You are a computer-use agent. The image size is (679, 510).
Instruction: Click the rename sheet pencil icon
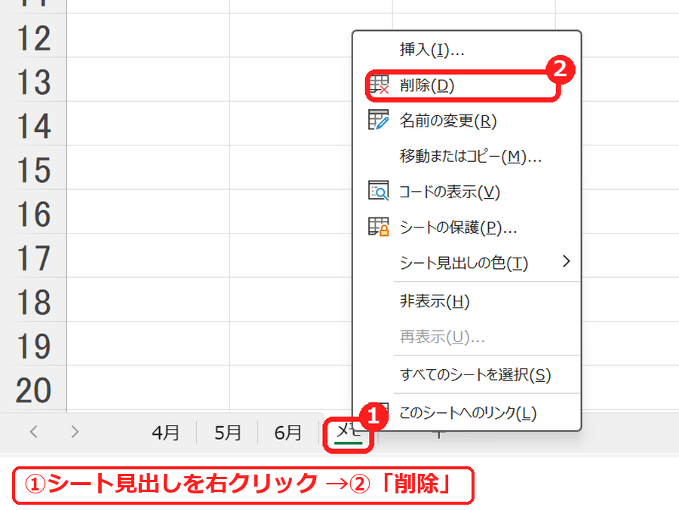(x=379, y=120)
